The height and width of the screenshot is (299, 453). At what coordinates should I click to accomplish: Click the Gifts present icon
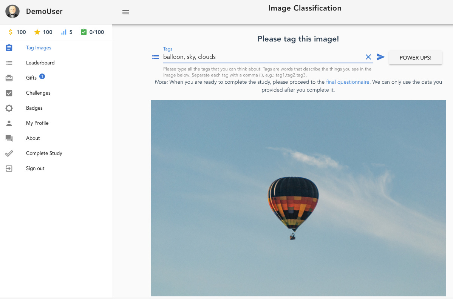[9, 78]
